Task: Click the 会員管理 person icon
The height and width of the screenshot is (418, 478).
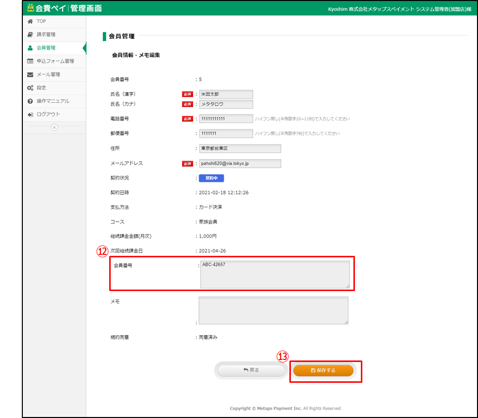Action: (x=30, y=48)
